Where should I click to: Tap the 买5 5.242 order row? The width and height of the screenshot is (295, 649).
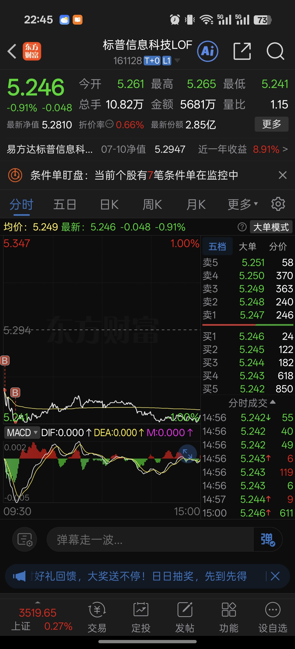tap(248, 389)
